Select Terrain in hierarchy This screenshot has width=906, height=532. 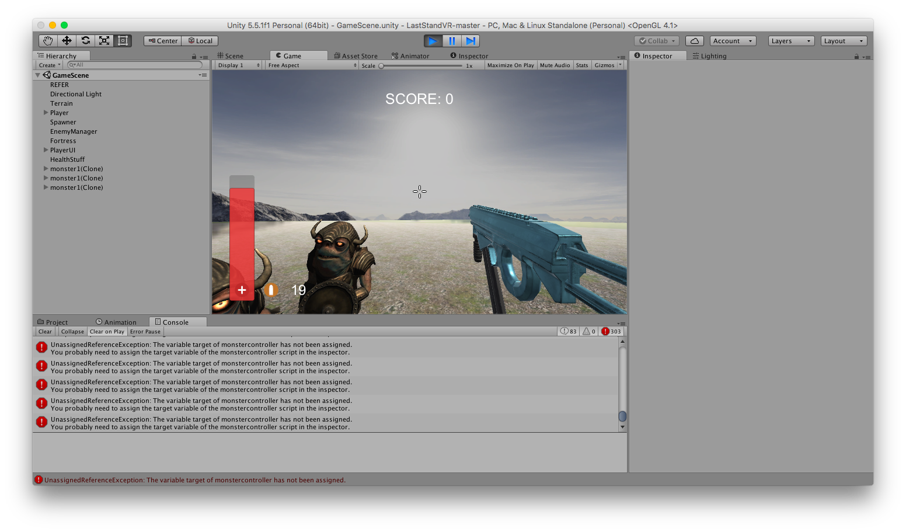(x=61, y=103)
